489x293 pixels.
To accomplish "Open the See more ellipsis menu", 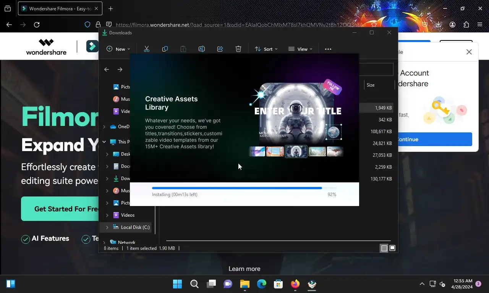I will 328,49.
